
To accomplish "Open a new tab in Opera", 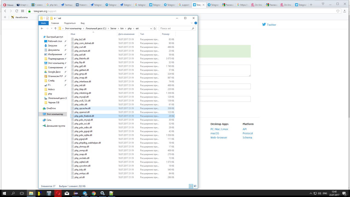I will coord(311,5).
